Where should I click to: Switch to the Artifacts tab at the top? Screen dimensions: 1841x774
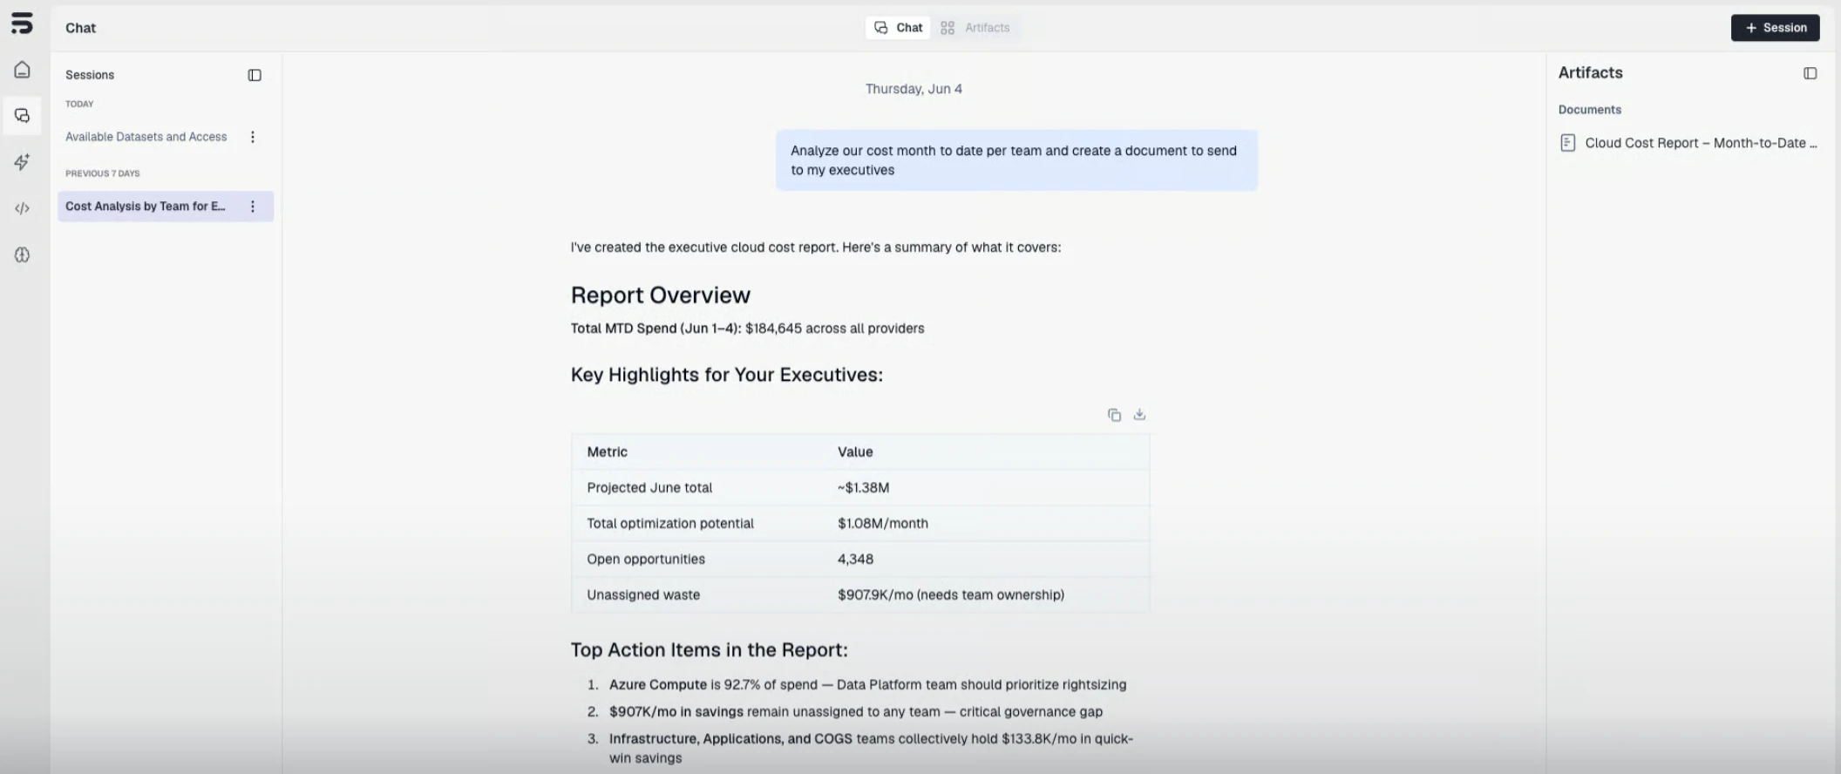975,28
